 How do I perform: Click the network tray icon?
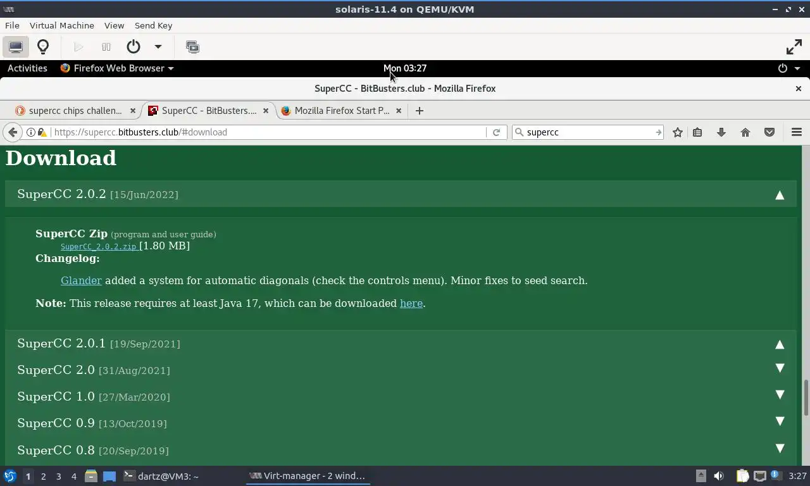point(759,476)
